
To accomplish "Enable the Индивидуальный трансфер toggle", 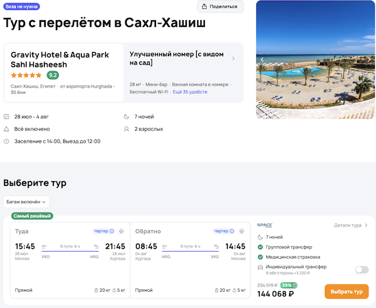I will coord(362,269).
